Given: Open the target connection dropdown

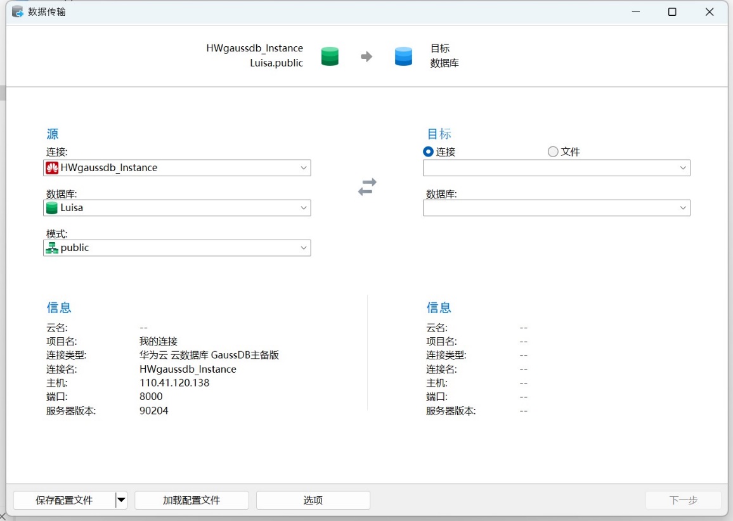Looking at the screenshot, I should 556,168.
